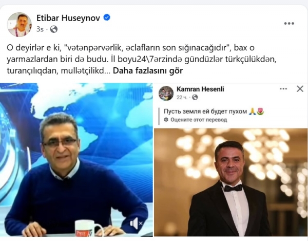
Task: Toggle the muted speaker icon on video
Action: click(136, 224)
